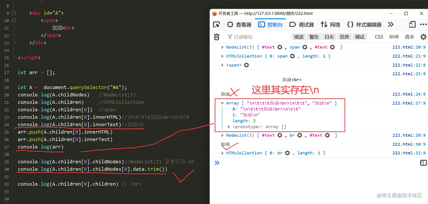
Task: Toggle XHR filter in console
Action: (x=394, y=37)
